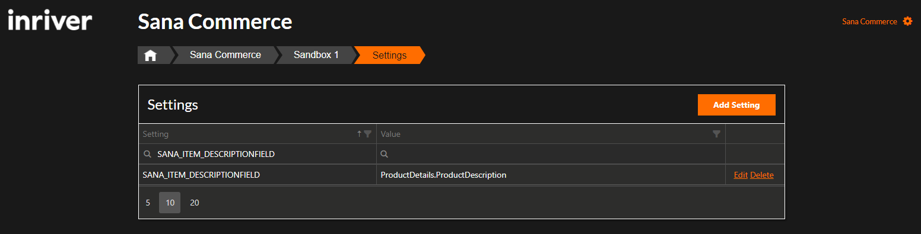Viewport: 921px width, 234px height.
Task: Select the Sandbox 1 breadcrumb
Action: click(316, 55)
